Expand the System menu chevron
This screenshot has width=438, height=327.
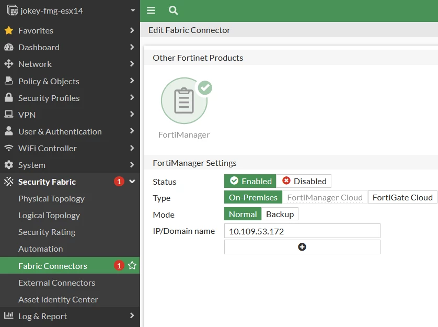point(132,165)
